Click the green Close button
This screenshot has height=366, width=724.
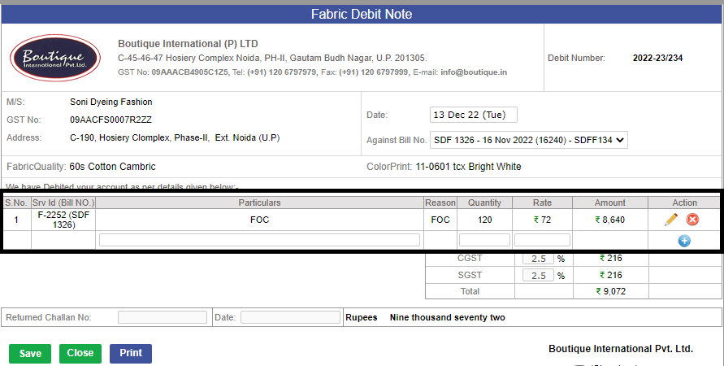point(80,353)
